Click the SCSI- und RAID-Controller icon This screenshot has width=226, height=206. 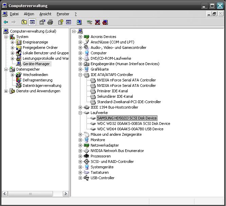click(x=87, y=162)
